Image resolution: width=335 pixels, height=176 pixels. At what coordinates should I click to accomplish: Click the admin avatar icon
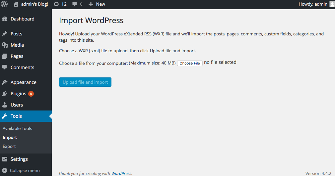[332, 4]
